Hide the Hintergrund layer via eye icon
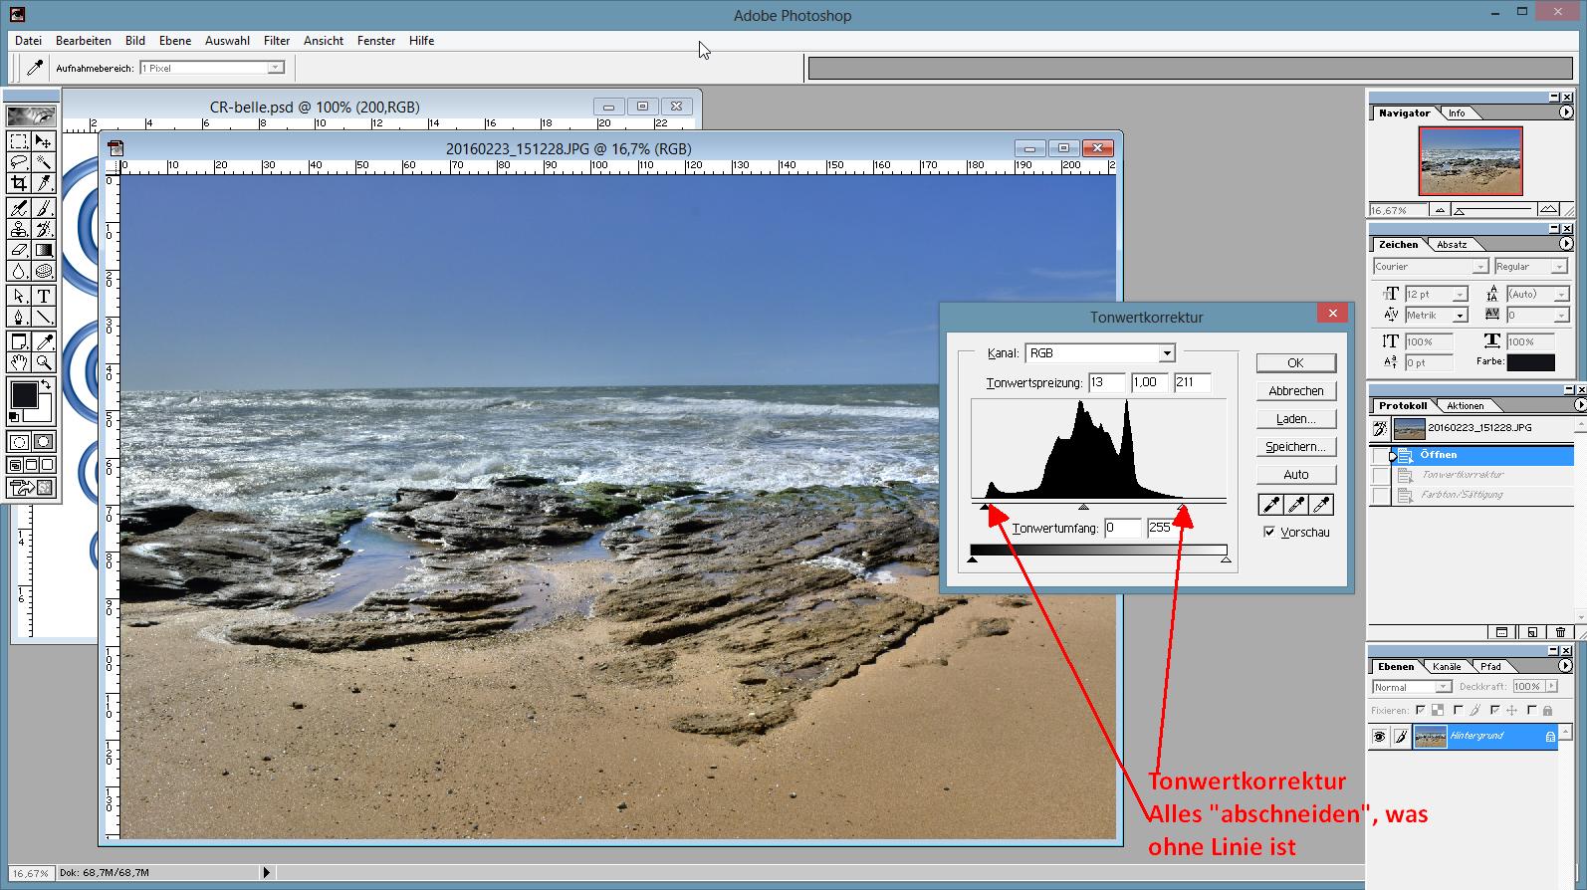1587x890 pixels. tap(1379, 737)
